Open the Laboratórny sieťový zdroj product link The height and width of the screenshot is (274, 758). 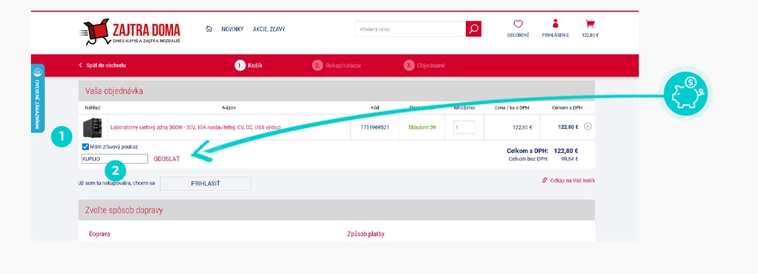[195, 127]
